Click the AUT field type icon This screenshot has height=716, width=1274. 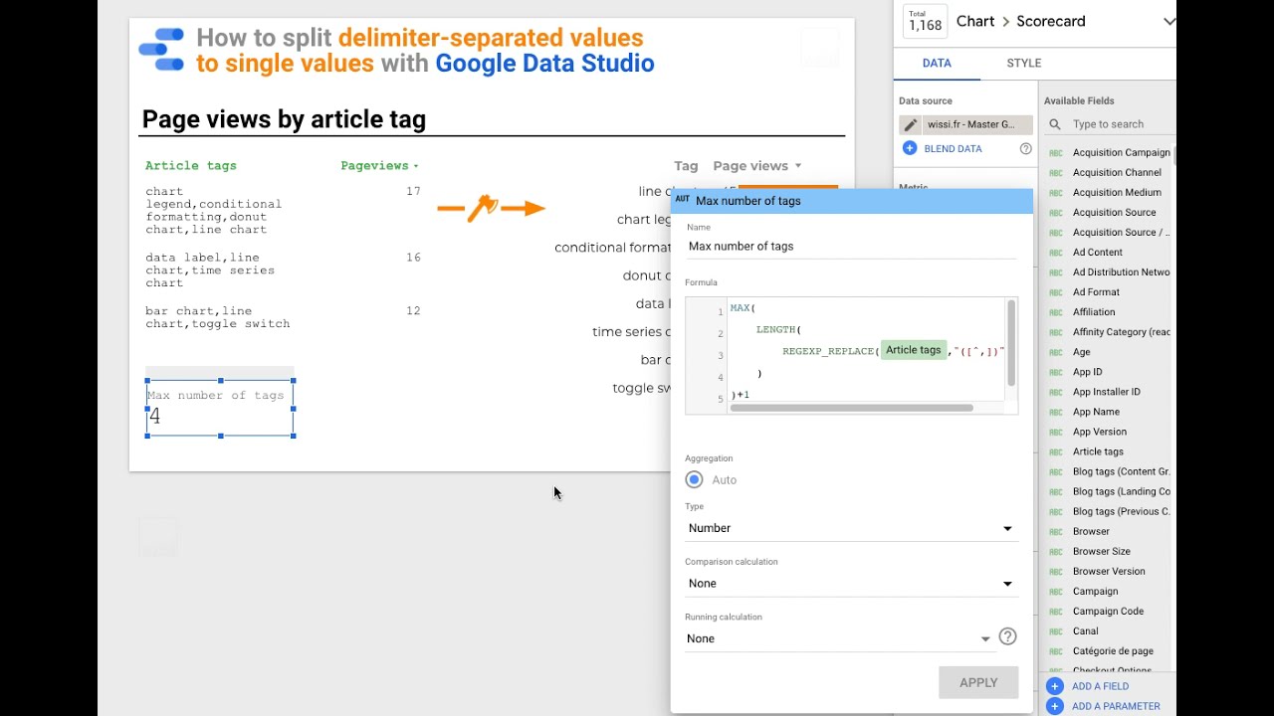tap(682, 200)
